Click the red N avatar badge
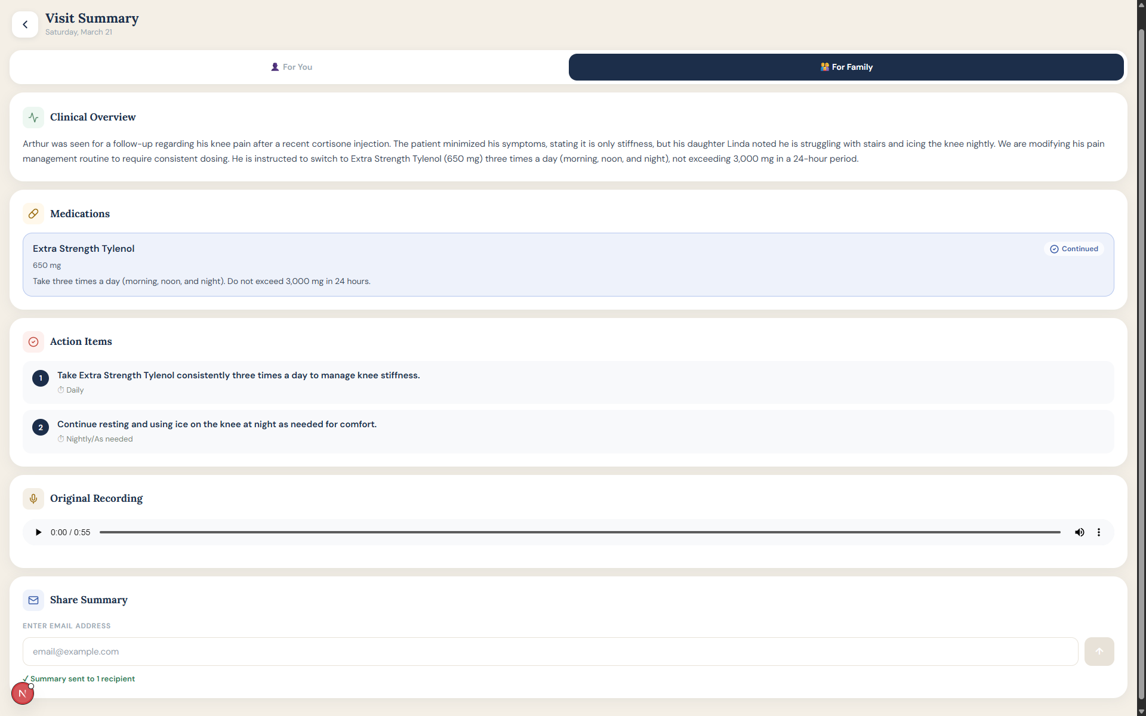 click(23, 693)
